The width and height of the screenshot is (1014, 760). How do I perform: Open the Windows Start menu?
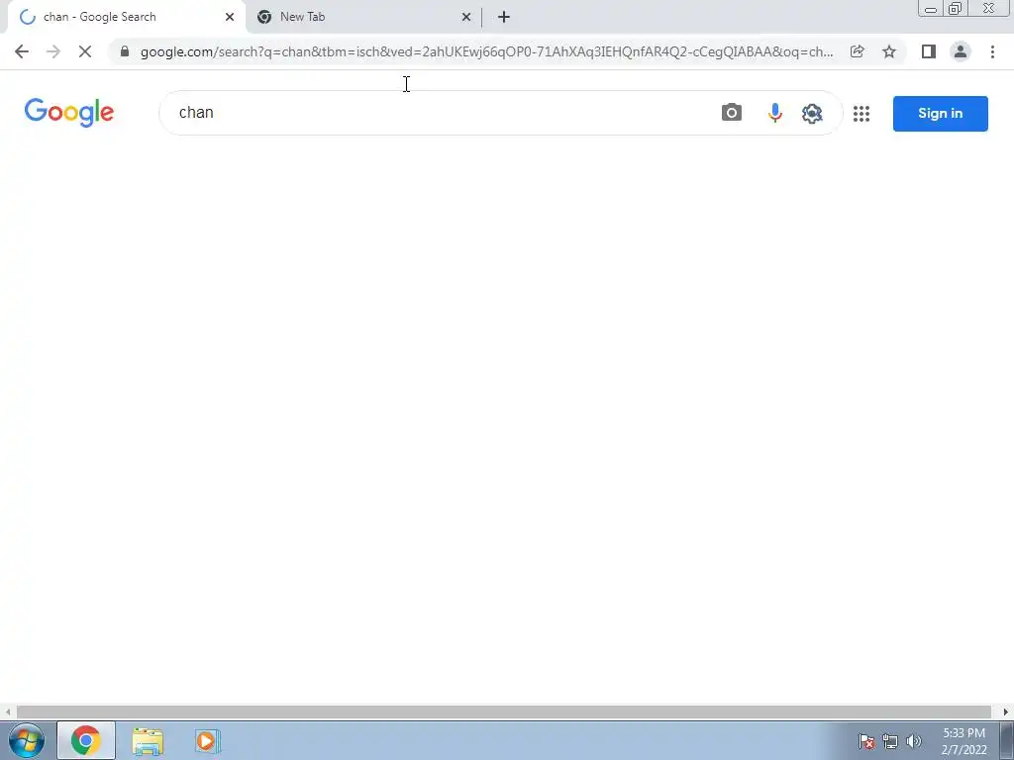tap(27, 740)
